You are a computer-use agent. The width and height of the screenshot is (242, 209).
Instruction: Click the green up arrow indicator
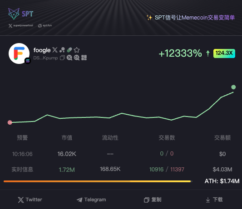208,53
